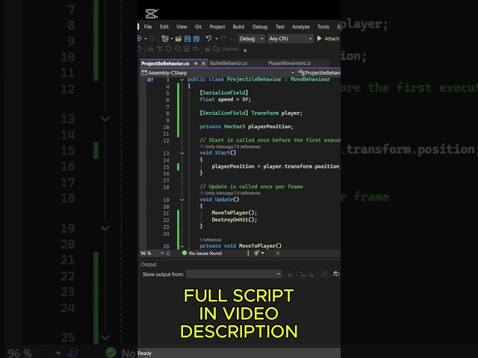Open the Test menu

click(280, 27)
